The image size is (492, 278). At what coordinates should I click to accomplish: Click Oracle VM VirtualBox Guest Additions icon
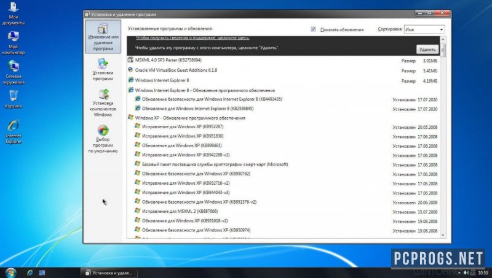[x=130, y=70]
